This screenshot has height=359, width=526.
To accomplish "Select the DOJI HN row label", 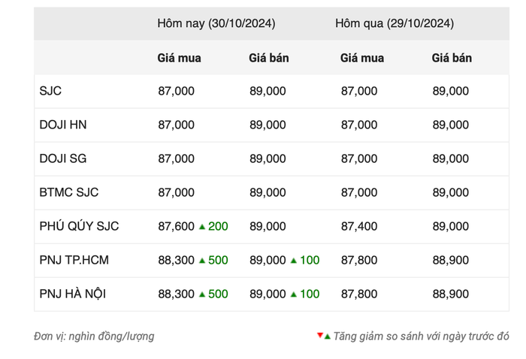I will pos(62,125).
